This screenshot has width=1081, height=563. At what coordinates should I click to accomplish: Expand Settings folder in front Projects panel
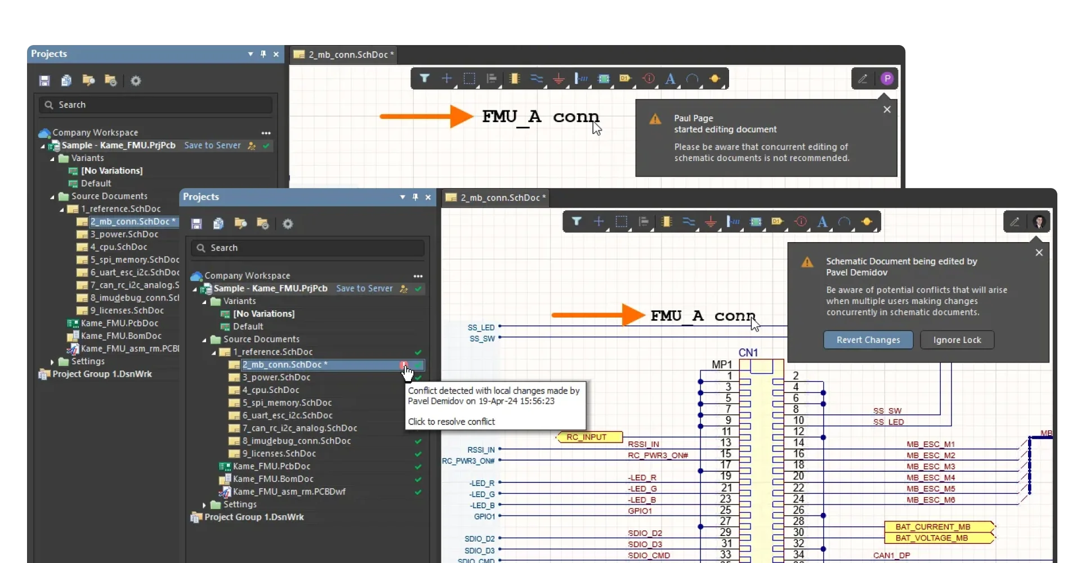tap(204, 505)
